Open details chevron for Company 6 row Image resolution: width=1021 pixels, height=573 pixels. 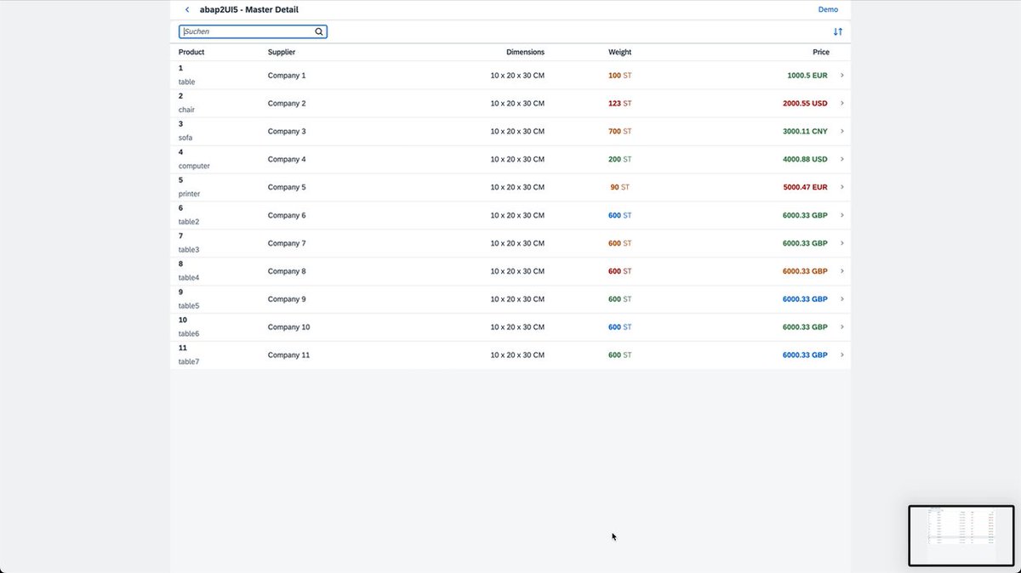842,215
